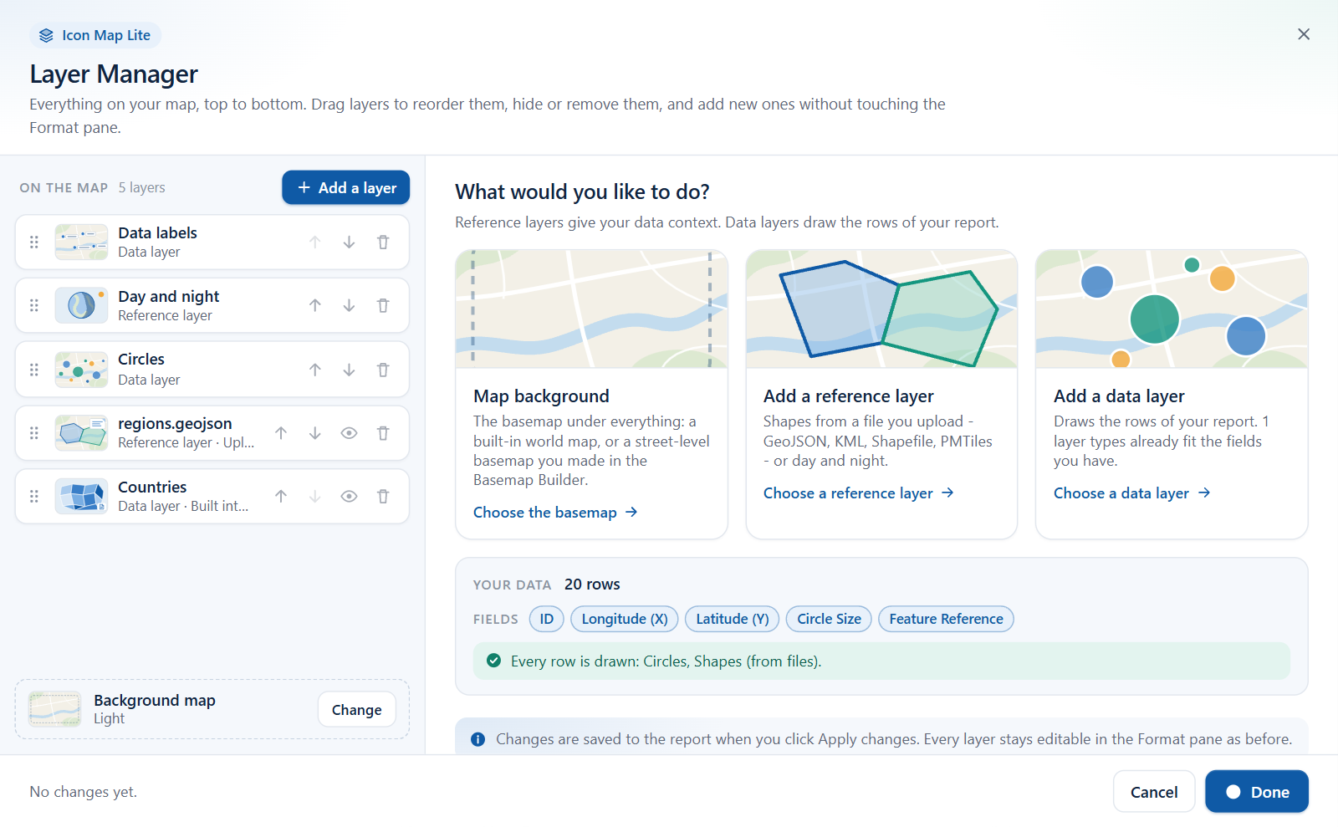Select the Day and night layer row
Screen dimensions: 1338x827
click(x=212, y=306)
